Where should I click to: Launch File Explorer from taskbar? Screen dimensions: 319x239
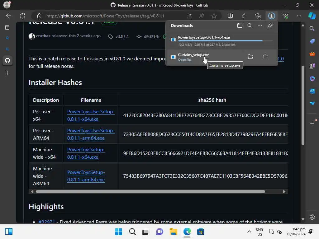click(x=173, y=232)
